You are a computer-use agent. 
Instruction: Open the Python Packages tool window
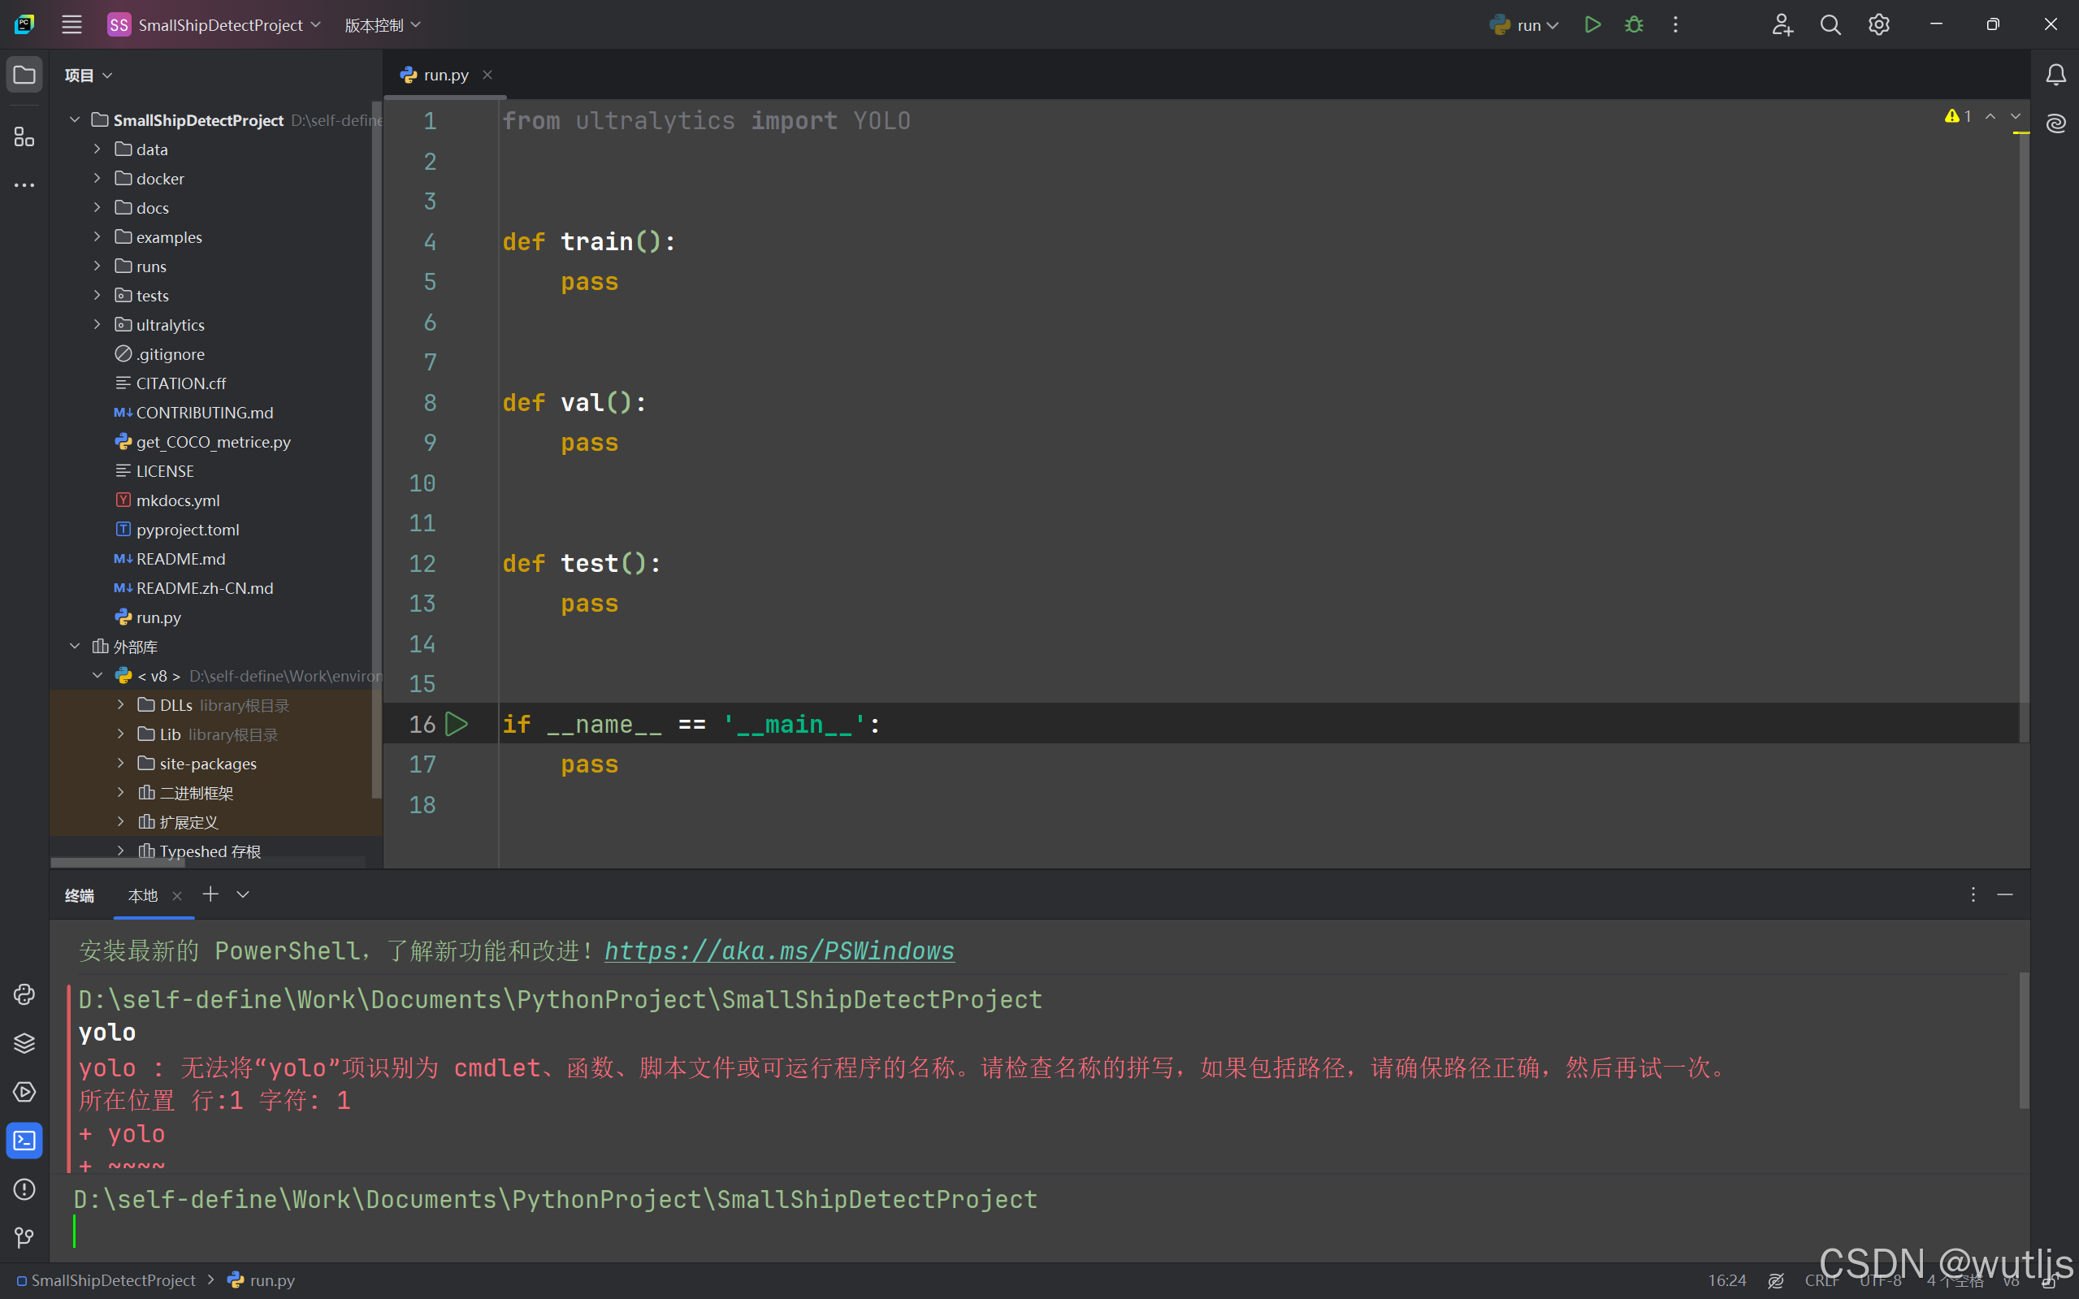pos(24,1043)
